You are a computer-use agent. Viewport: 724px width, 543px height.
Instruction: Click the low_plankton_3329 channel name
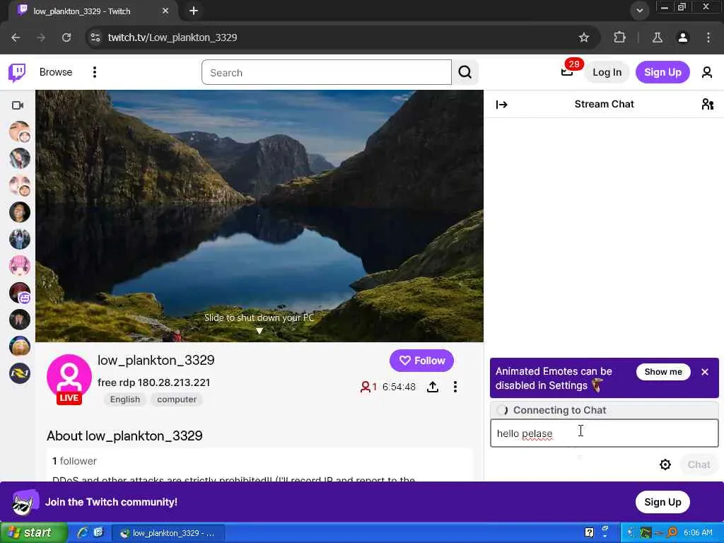(x=156, y=360)
